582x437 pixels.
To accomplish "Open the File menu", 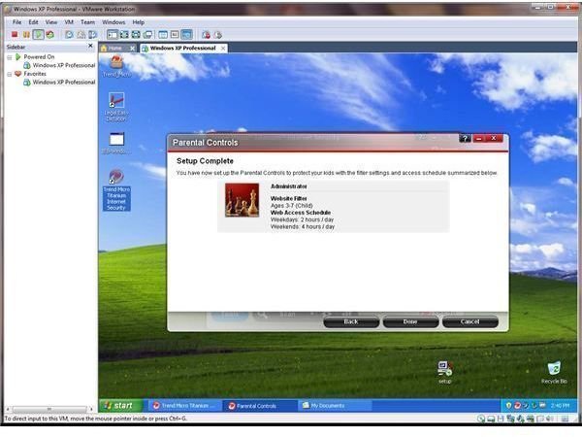I will click(17, 22).
